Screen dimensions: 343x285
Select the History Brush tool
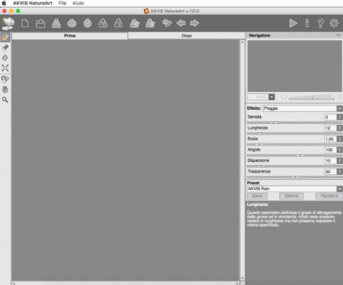[x=5, y=79]
